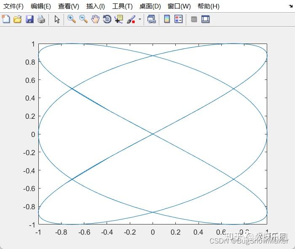Select the Rotate 3D tool
295x249 pixels.
click(107, 19)
